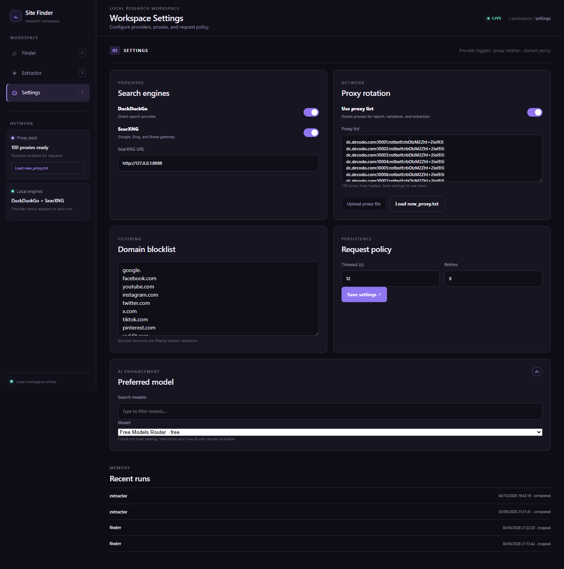Turn off the Use proxy list switch
This screenshot has width=564, height=569.
(535, 112)
